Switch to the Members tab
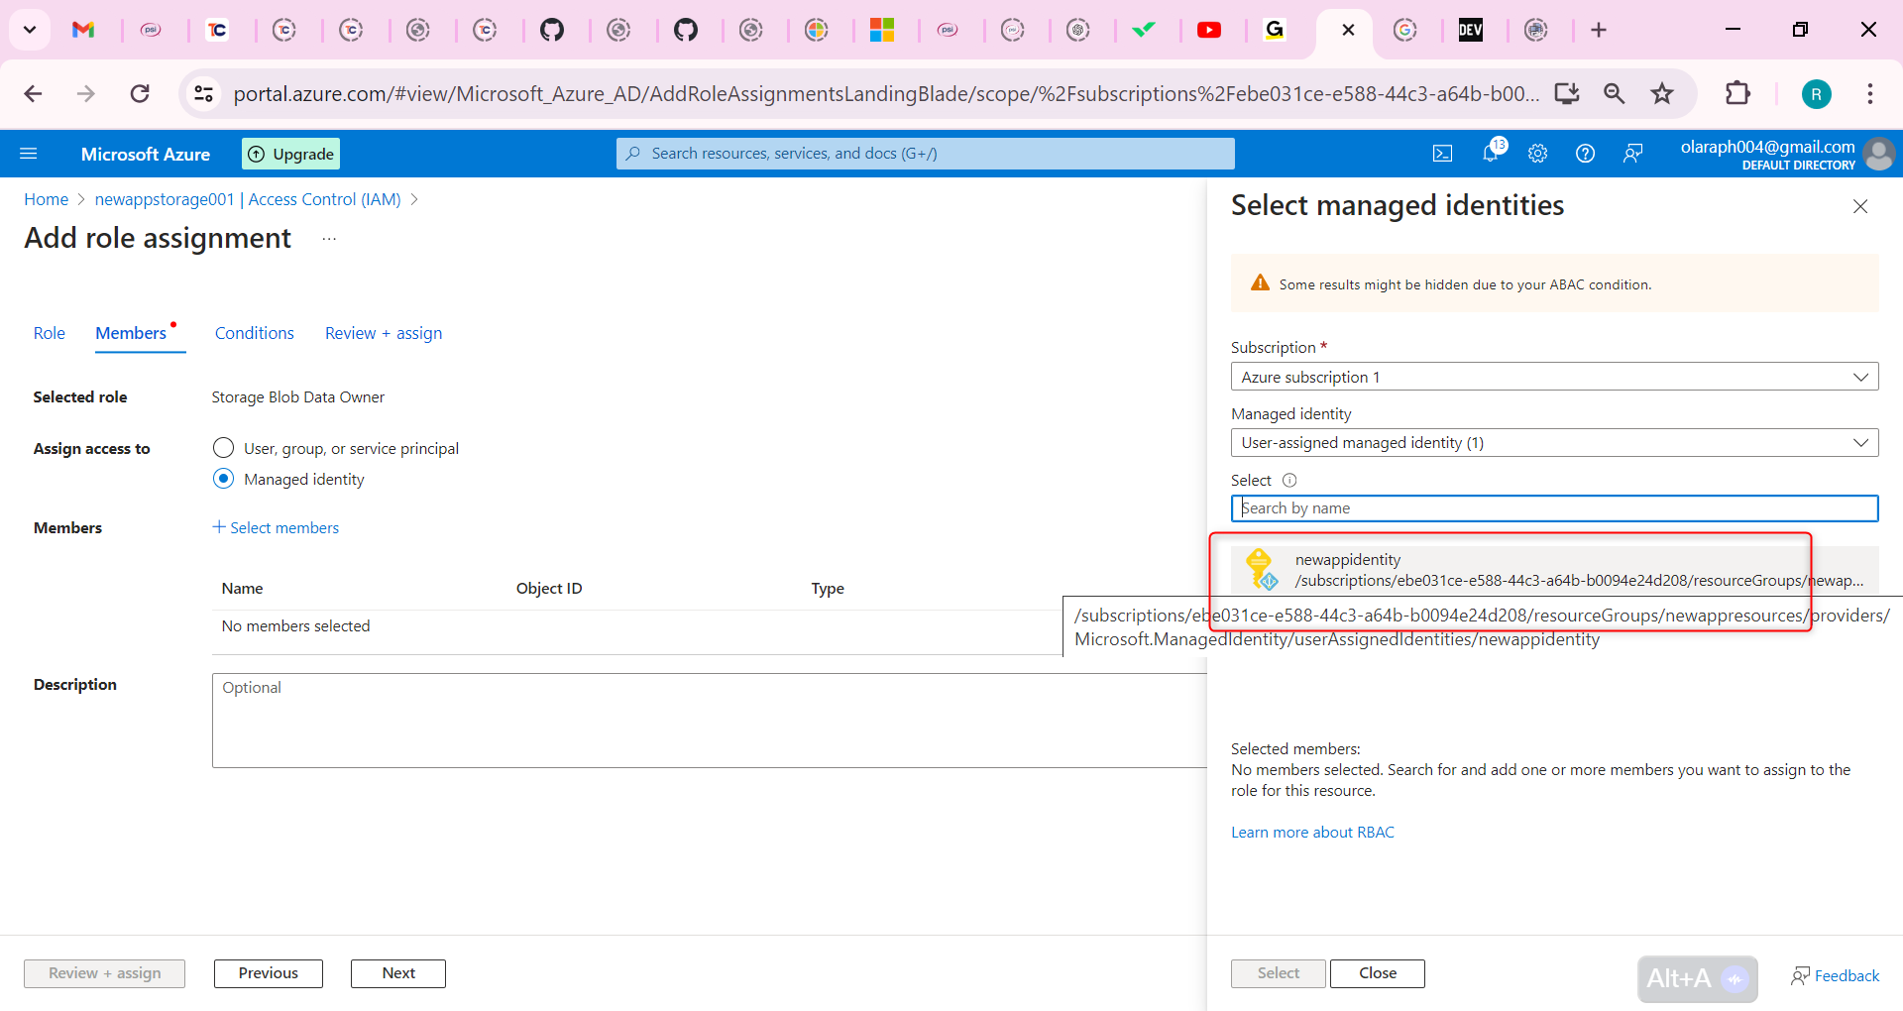The image size is (1903, 1011). pos(131,333)
